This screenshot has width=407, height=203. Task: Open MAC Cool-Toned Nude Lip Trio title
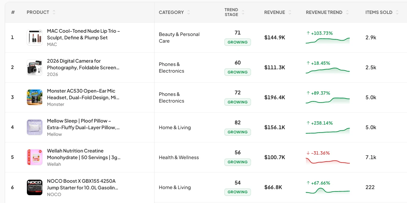[83, 34]
